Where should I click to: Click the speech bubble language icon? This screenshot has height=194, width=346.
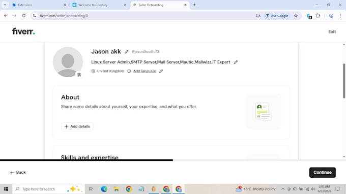click(129, 71)
